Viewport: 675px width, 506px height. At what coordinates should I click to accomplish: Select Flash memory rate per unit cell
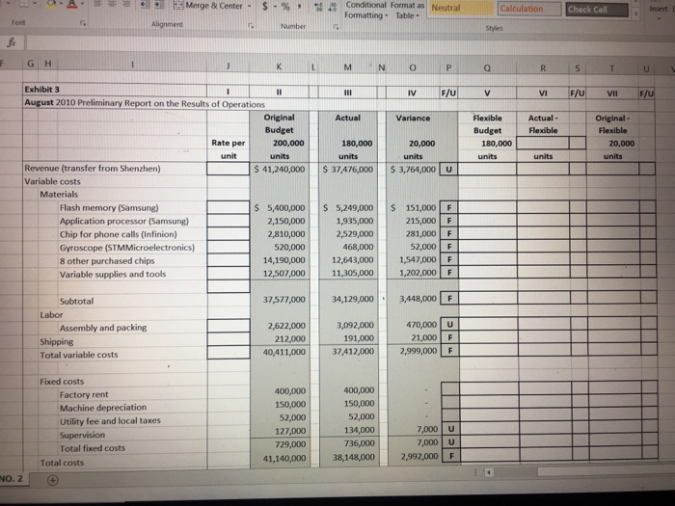tap(229, 207)
